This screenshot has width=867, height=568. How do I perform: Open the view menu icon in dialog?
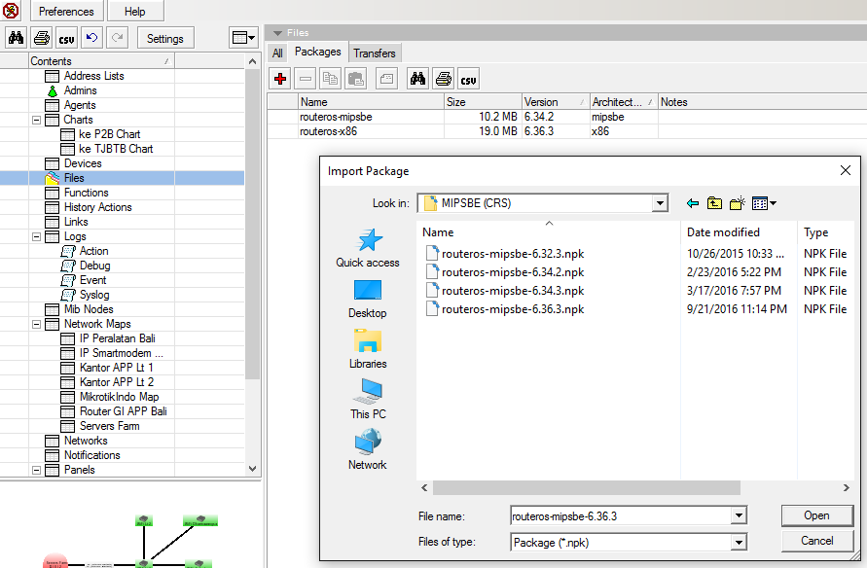coord(764,203)
